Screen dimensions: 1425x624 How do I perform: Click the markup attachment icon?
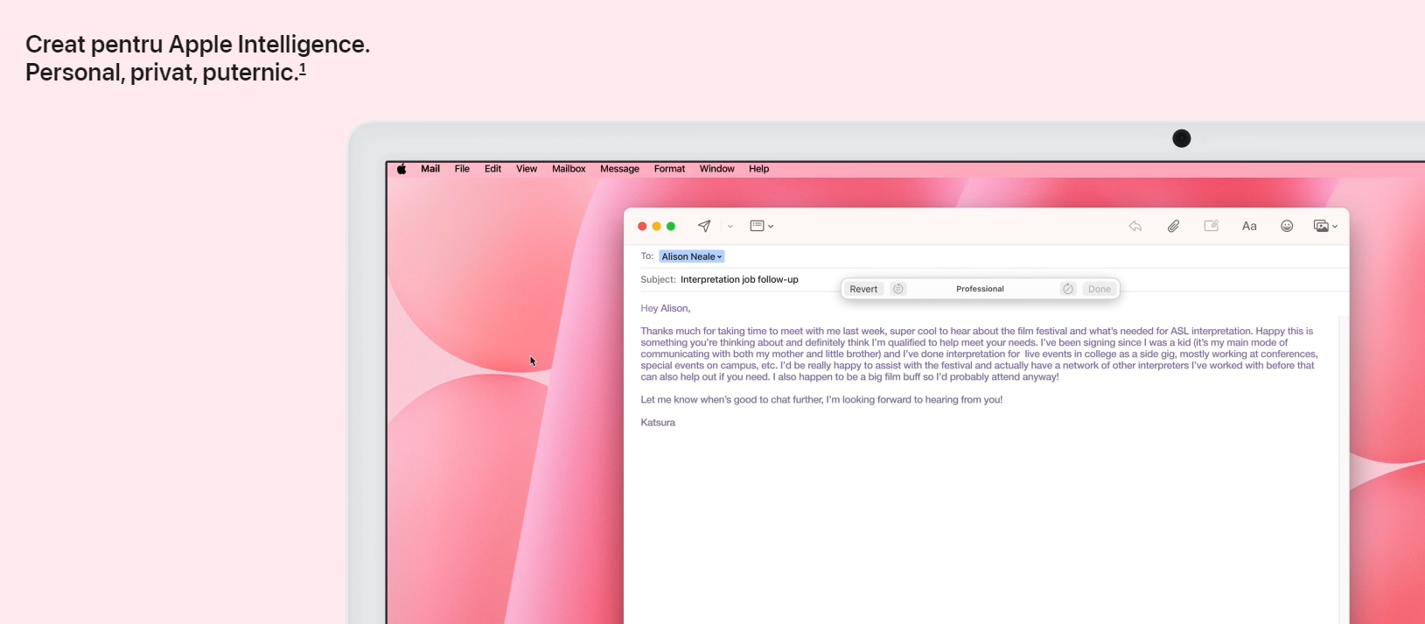(1212, 226)
